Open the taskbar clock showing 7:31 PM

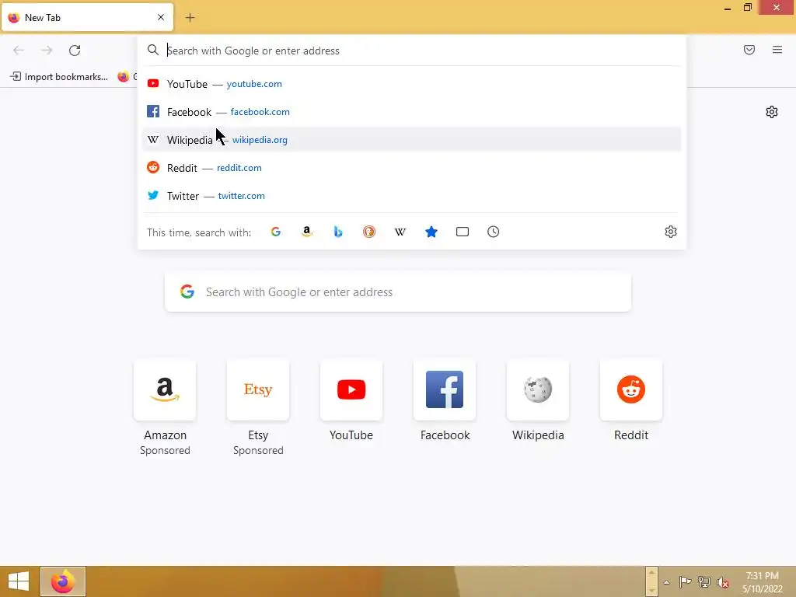tap(762, 582)
